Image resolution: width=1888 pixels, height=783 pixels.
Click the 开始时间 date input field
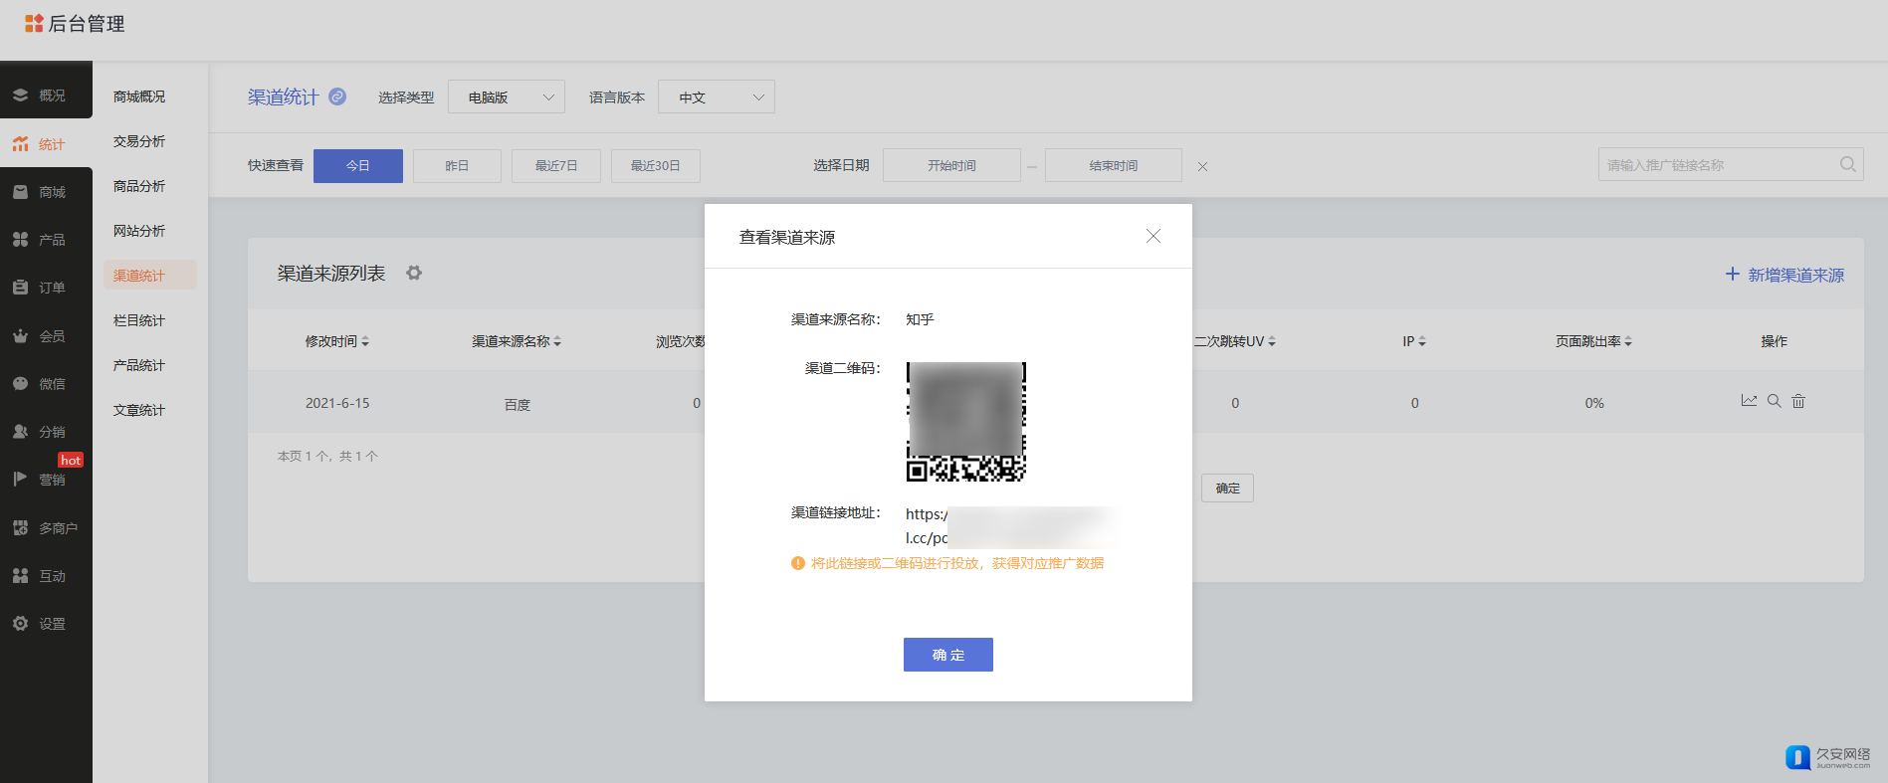pos(951,166)
